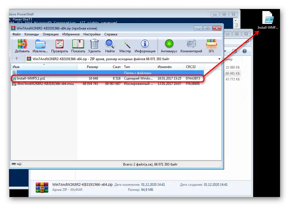Close the WinRAR window
Screen dimensions: 289x206
coord(217,28)
